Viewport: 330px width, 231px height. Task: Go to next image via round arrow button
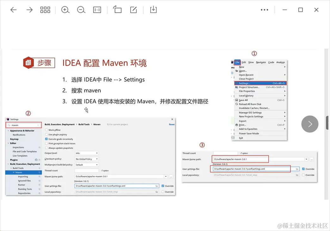click(x=310, y=124)
